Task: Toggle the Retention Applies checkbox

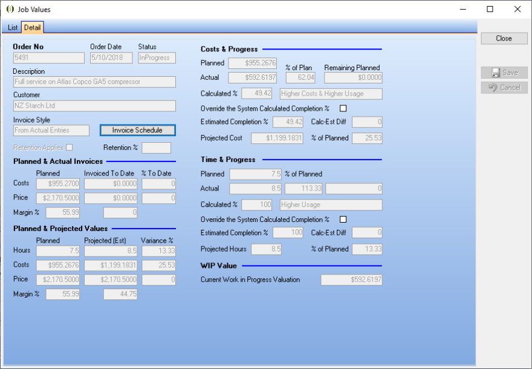Action: coord(69,148)
